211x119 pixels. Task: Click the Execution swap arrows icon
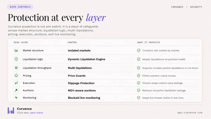click(x=16, y=83)
